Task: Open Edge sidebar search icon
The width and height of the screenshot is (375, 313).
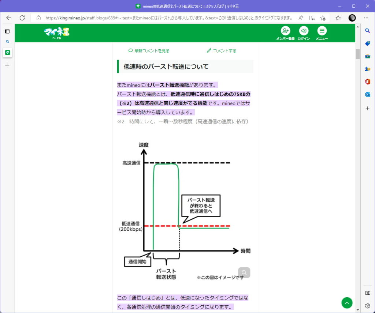Action: point(368,31)
